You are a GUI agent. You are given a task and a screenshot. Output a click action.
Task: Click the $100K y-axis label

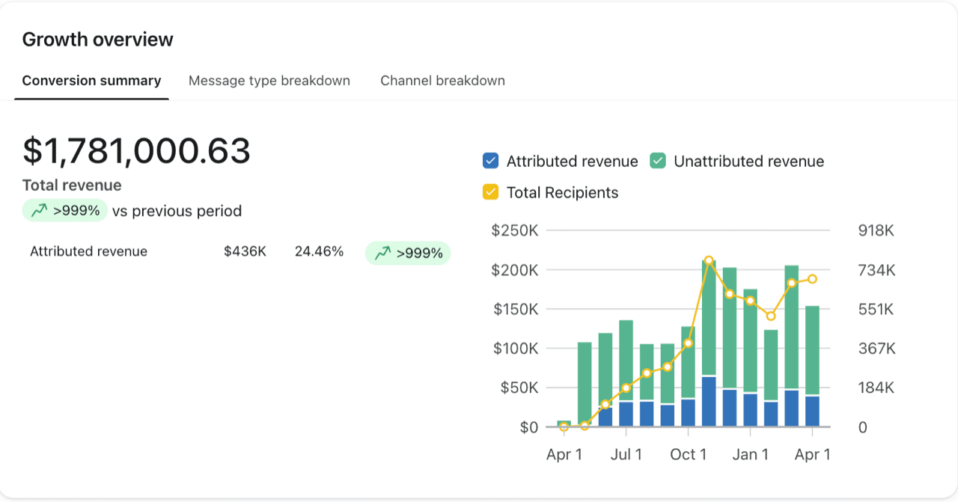[515, 349]
